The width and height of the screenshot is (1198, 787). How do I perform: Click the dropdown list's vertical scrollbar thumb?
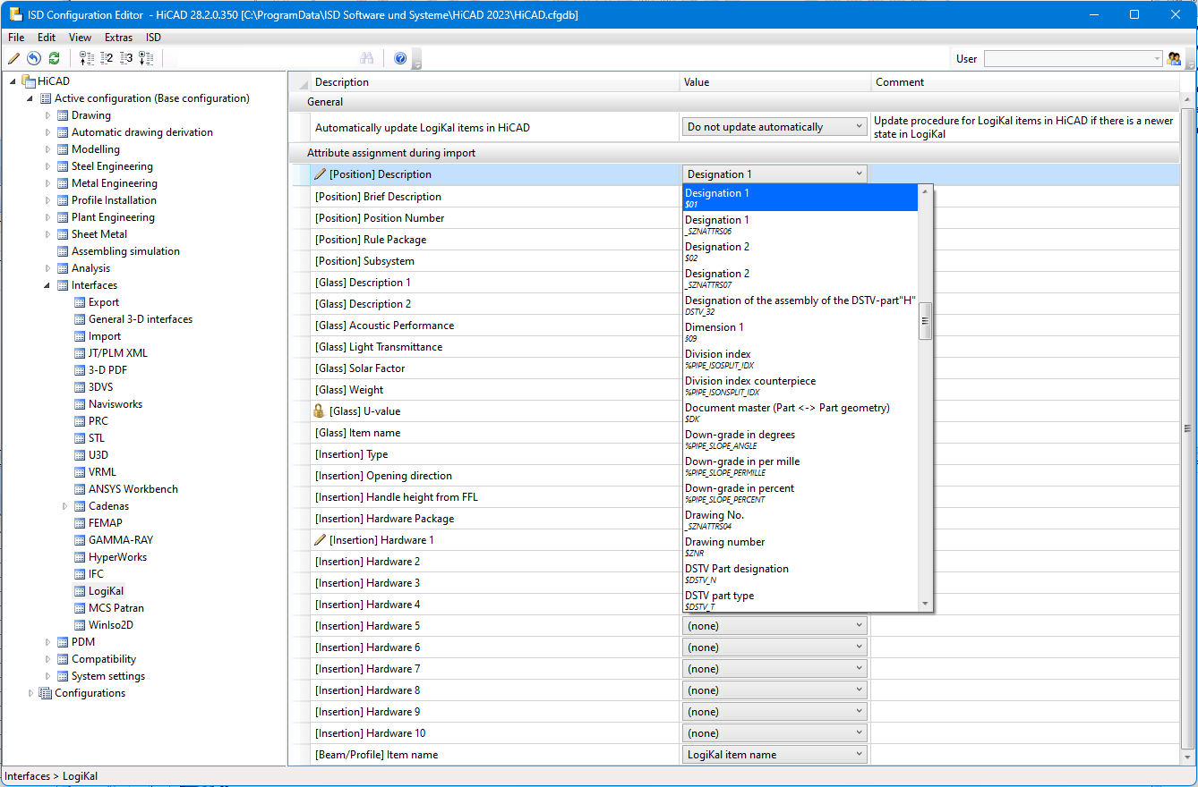pos(925,321)
